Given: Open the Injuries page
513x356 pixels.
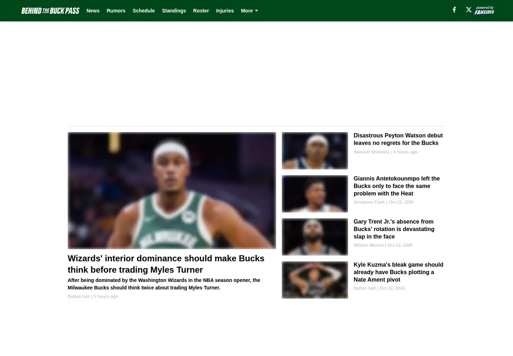Looking at the screenshot, I should coord(225,11).
